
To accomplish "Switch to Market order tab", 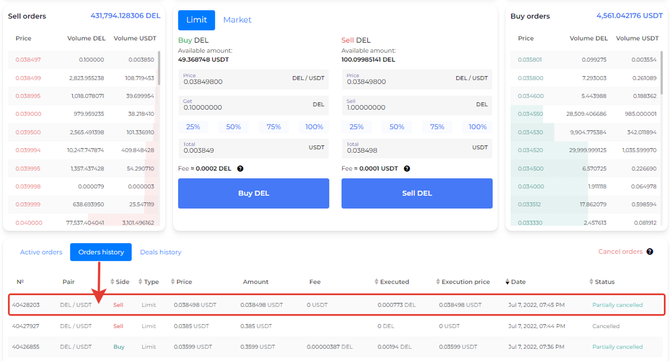I will pos(237,20).
